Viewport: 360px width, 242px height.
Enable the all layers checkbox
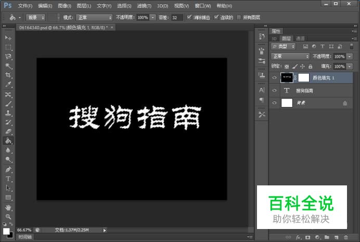click(239, 17)
